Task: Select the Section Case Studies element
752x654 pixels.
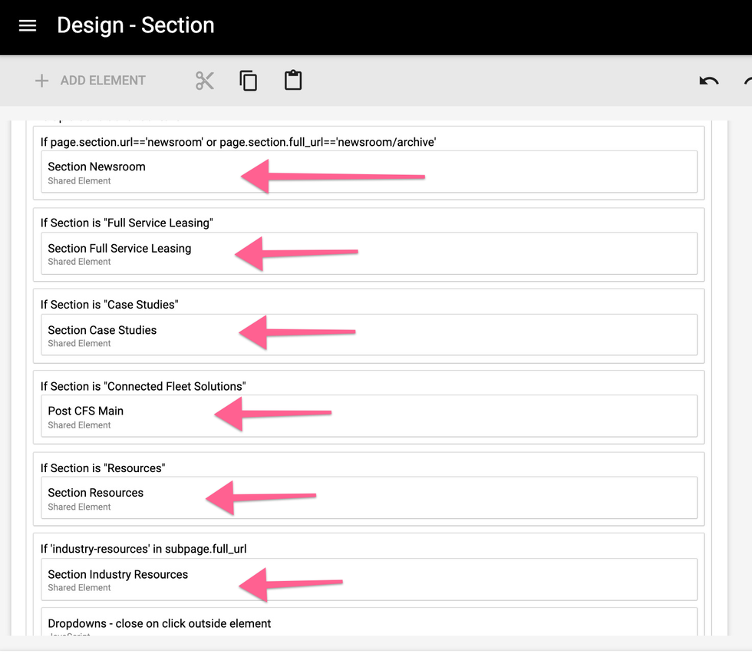Action: pos(102,330)
